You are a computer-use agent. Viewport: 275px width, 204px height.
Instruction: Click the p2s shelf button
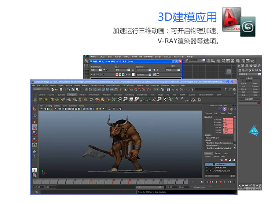[x=187, y=100]
